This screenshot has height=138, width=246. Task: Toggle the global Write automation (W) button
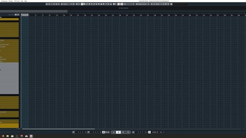[57, 4]
